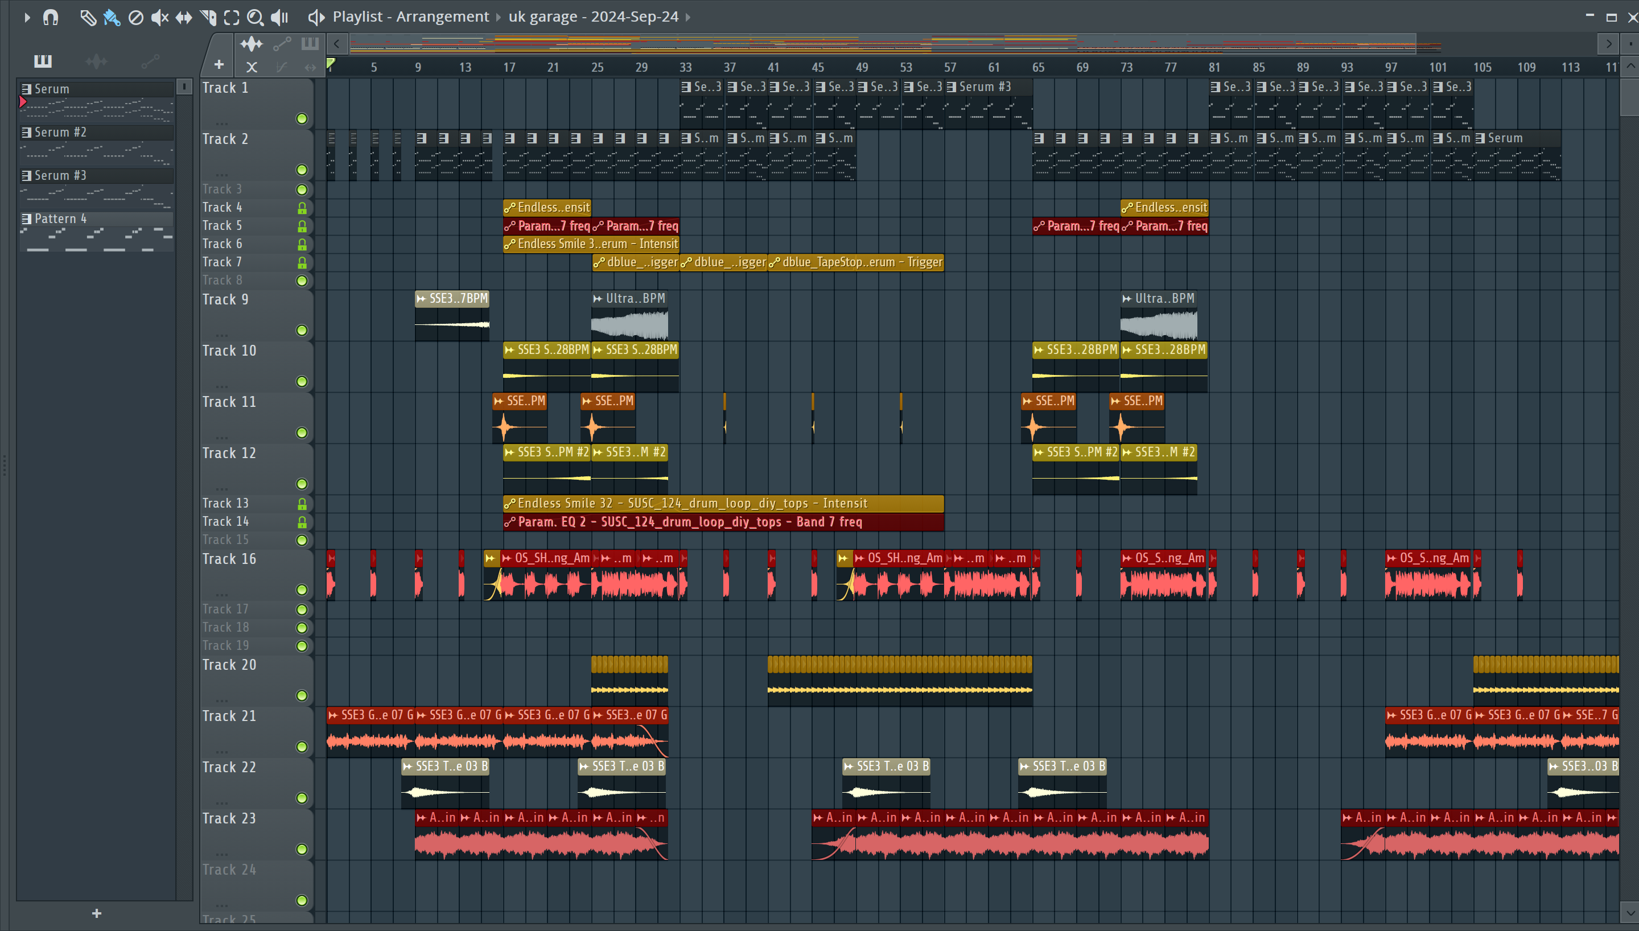Select the Slice blade tool
The height and width of the screenshot is (931, 1639).
208,17
